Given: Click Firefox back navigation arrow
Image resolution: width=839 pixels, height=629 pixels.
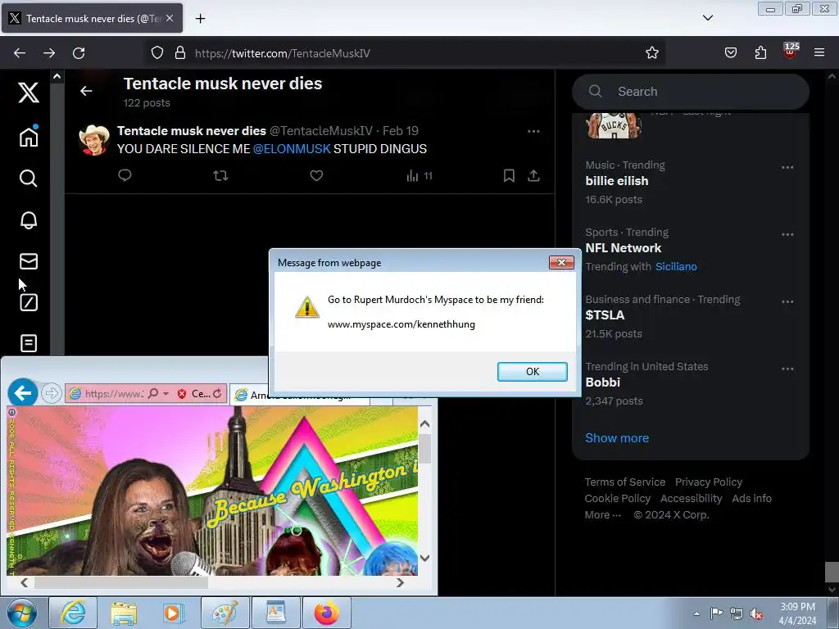Looking at the screenshot, I should pos(20,53).
